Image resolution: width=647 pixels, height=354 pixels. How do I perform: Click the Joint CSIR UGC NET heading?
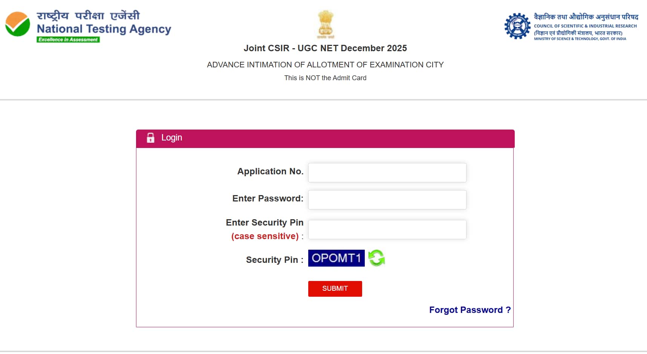(x=325, y=48)
